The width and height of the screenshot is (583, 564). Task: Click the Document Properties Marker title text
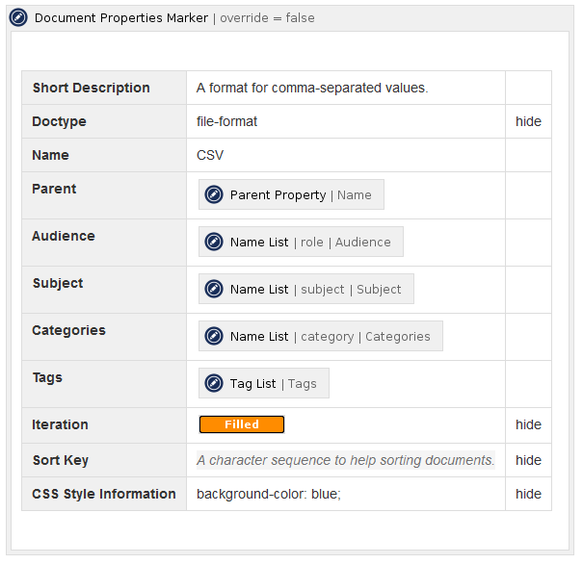click(x=121, y=18)
